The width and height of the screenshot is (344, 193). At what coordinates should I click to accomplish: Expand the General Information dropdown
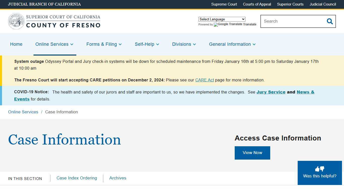click(x=254, y=44)
